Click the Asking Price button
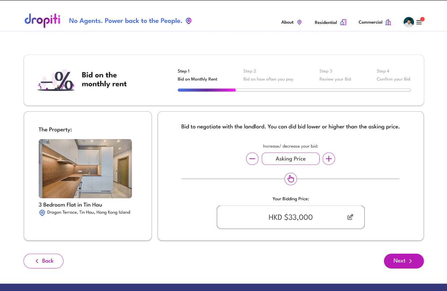Screen dimensions: 447x291 290,159
